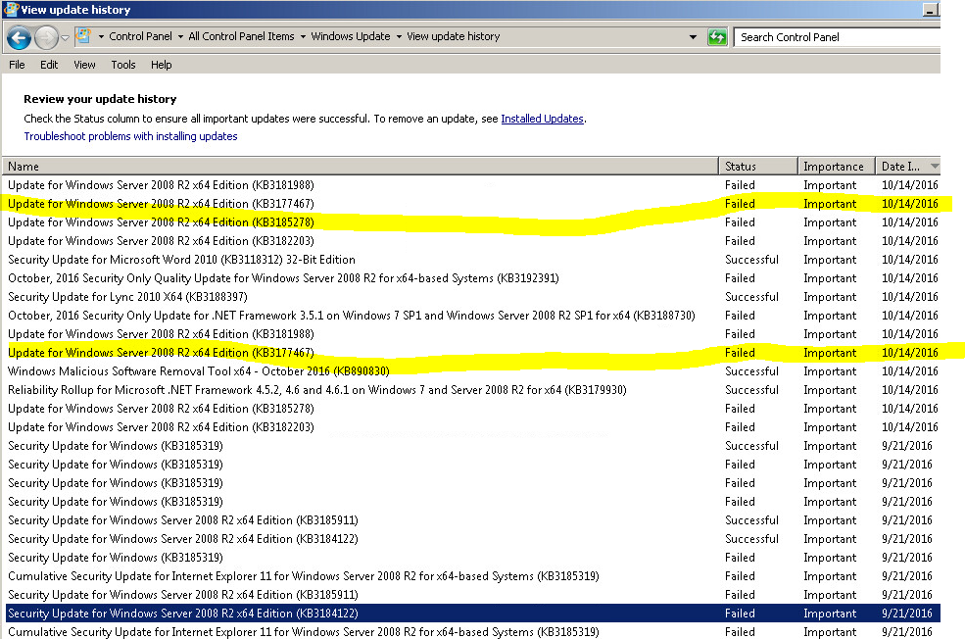The image size is (965, 639).
Task: Expand the Windows Update breadcrumb chevron
Action: [x=397, y=36]
